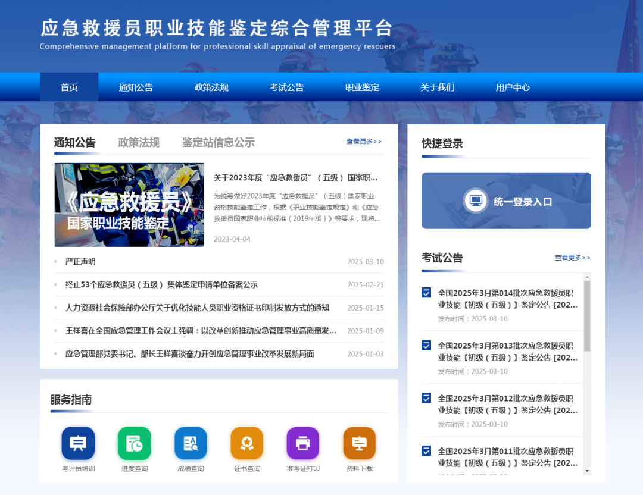Click the computer icon in 统一登录入口

[475, 200]
